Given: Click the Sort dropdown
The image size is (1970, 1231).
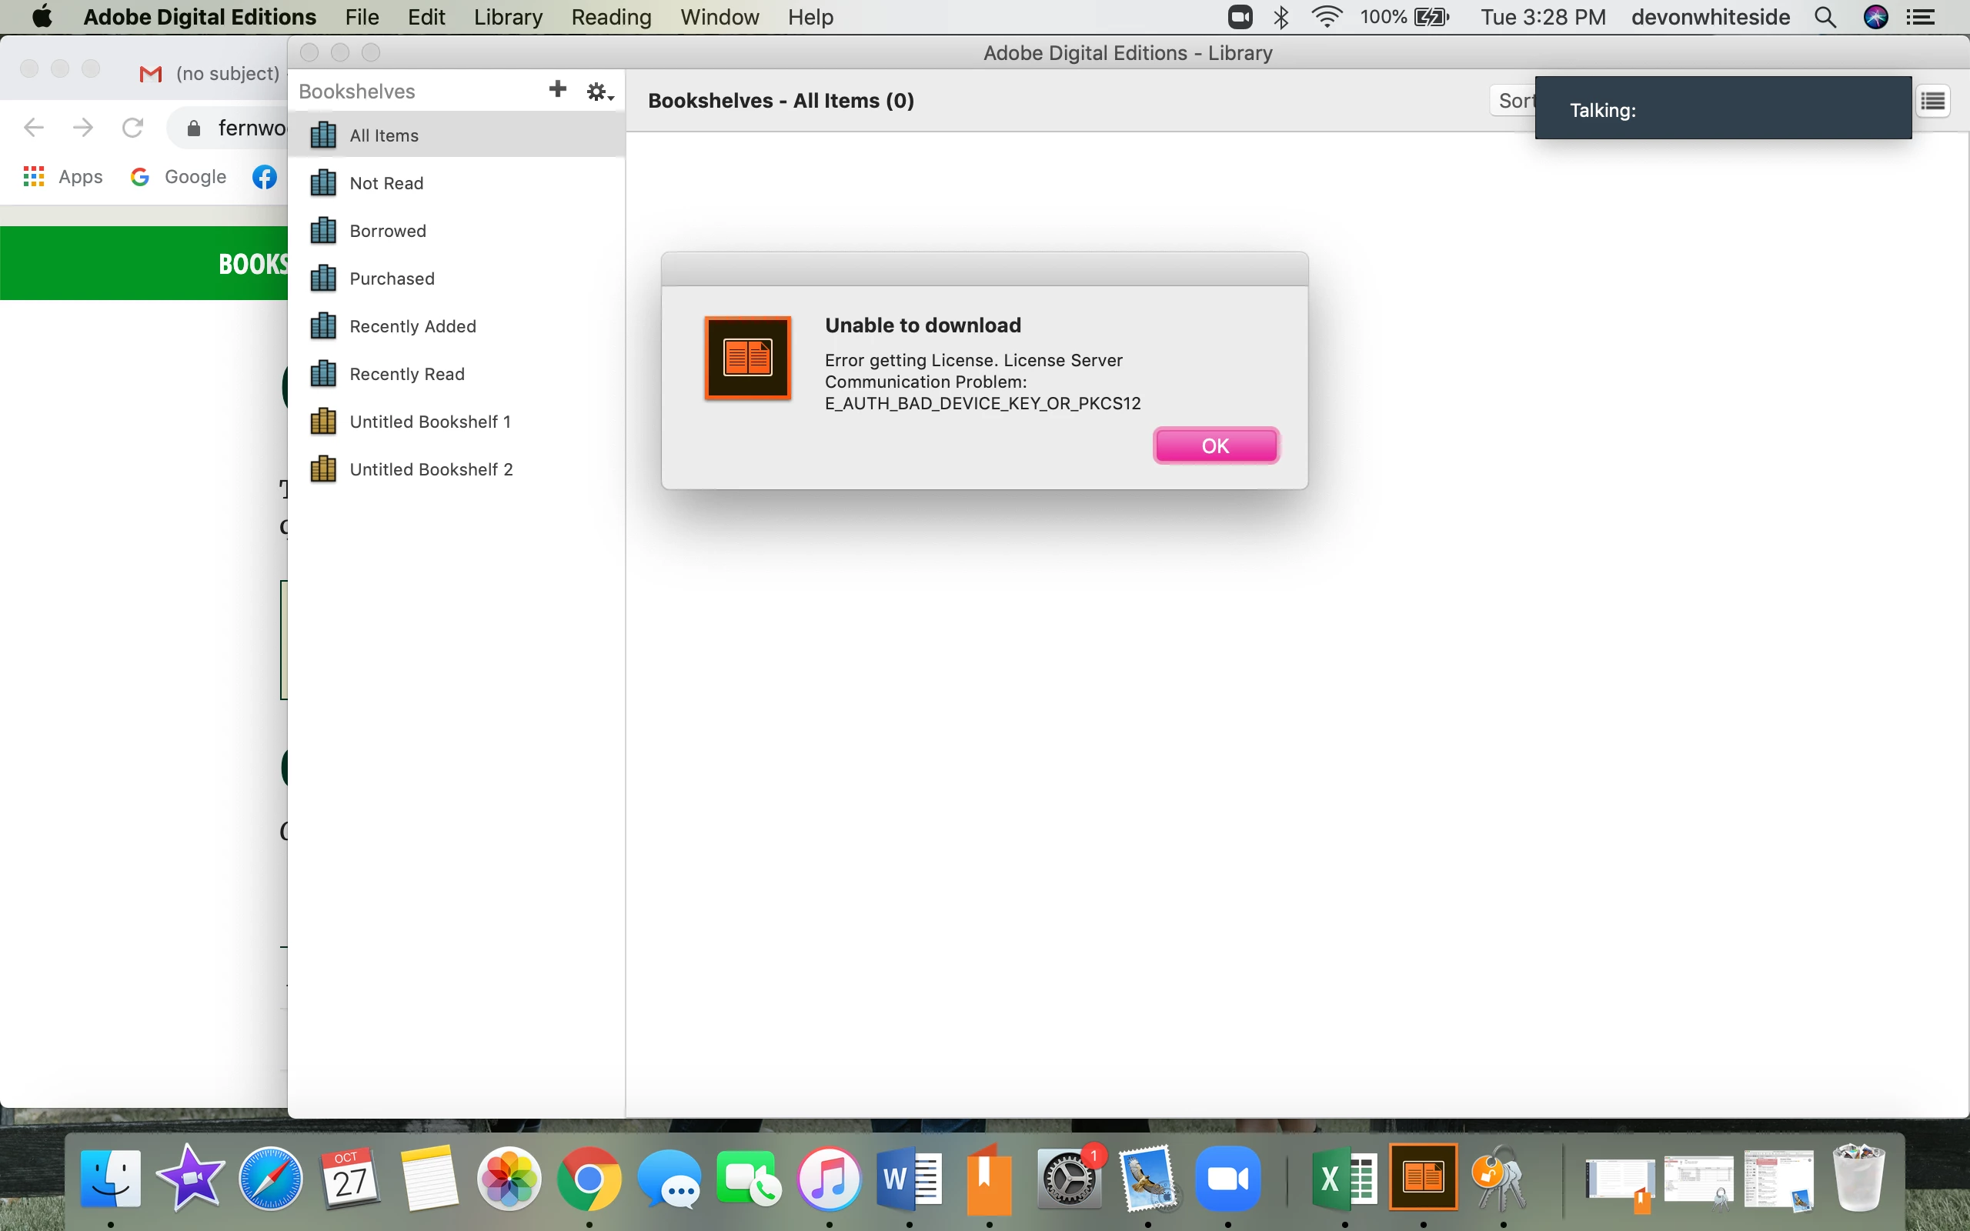Looking at the screenshot, I should (x=1512, y=101).
